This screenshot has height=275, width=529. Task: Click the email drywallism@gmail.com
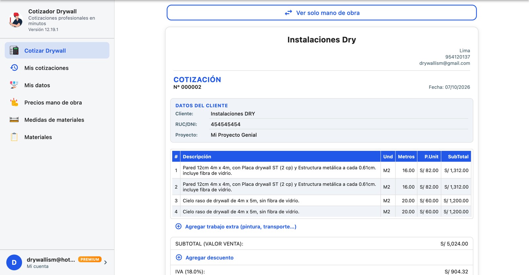click(444, 63)
